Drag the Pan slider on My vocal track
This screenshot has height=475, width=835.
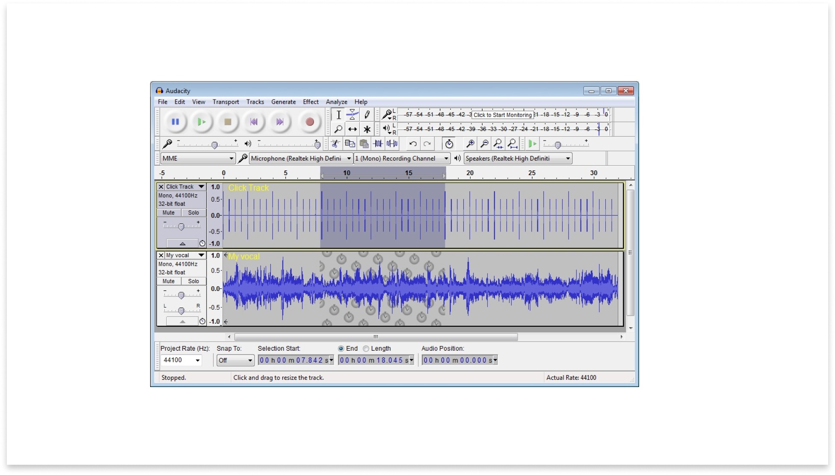click(181, 309)
